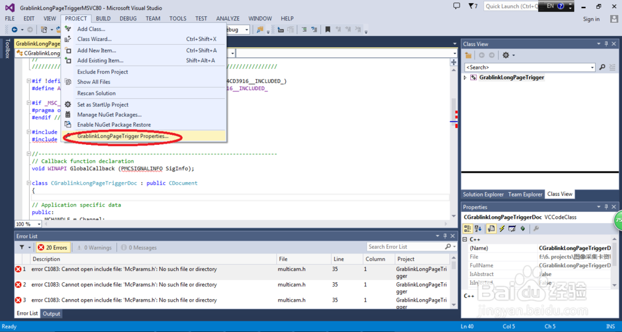The width and height of the screenshot is (622, 332).
Task: Switch to the Output tab
Action: pos(51,314)
